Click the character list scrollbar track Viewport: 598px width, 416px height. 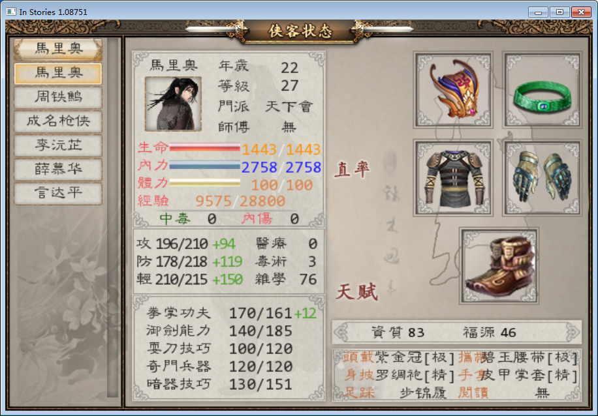(113, 217)
